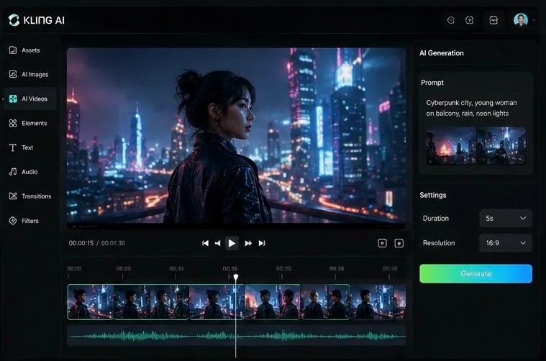Image resolution: width=546 pixels, height=361 pixels.
Task: Jump to the 00:05 timeline marker
Action: point(124,268)
